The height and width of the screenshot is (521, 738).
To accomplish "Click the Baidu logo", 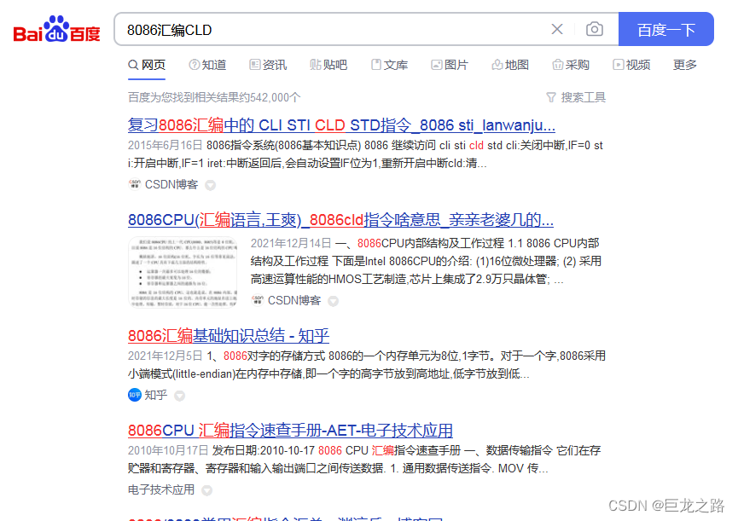I will coord(56,30).
